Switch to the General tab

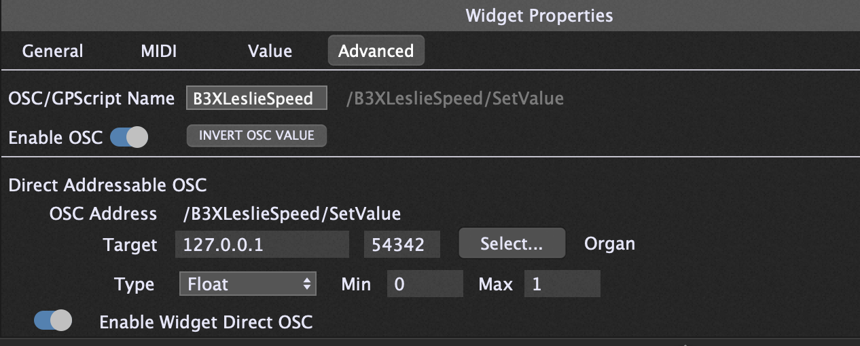[52, 51]
